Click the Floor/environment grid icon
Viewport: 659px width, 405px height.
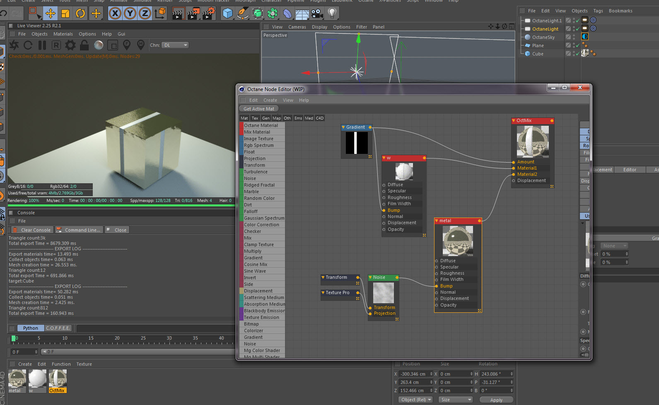302,14
